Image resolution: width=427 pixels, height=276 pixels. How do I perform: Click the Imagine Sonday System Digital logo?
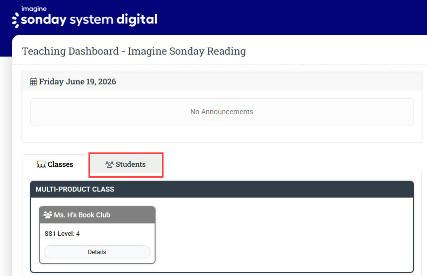[85, 17]
